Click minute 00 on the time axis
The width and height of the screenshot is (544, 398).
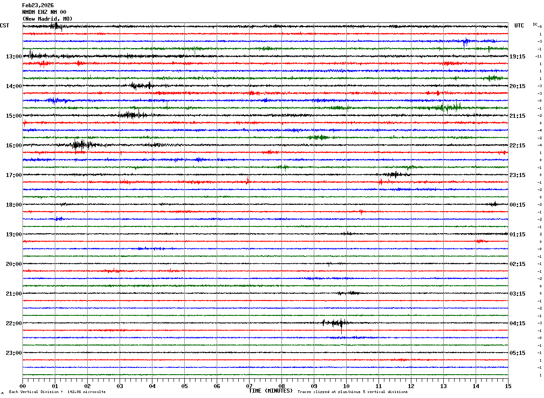[x=22, y=386]
